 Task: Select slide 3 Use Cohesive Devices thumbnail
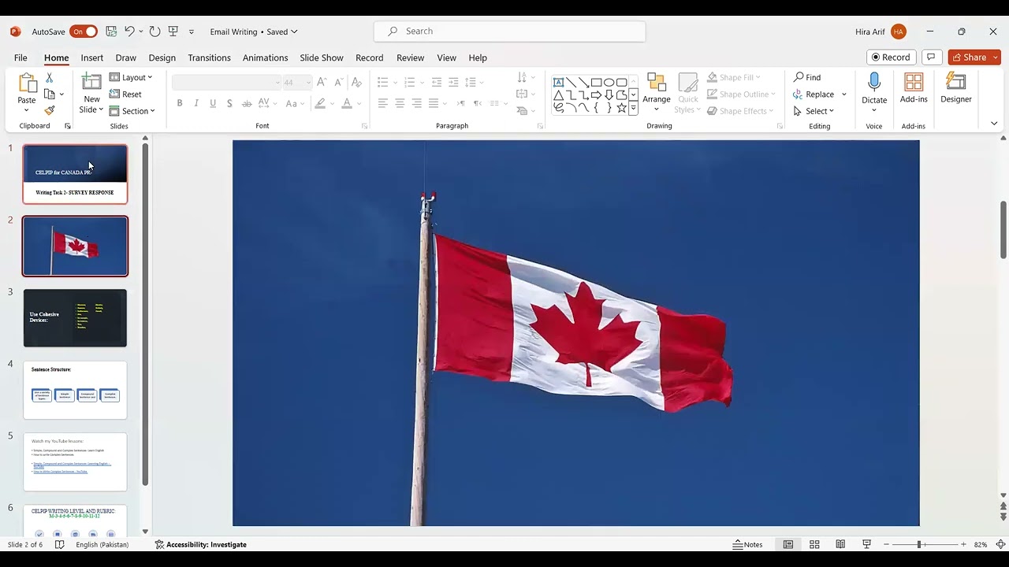point(75,318)
